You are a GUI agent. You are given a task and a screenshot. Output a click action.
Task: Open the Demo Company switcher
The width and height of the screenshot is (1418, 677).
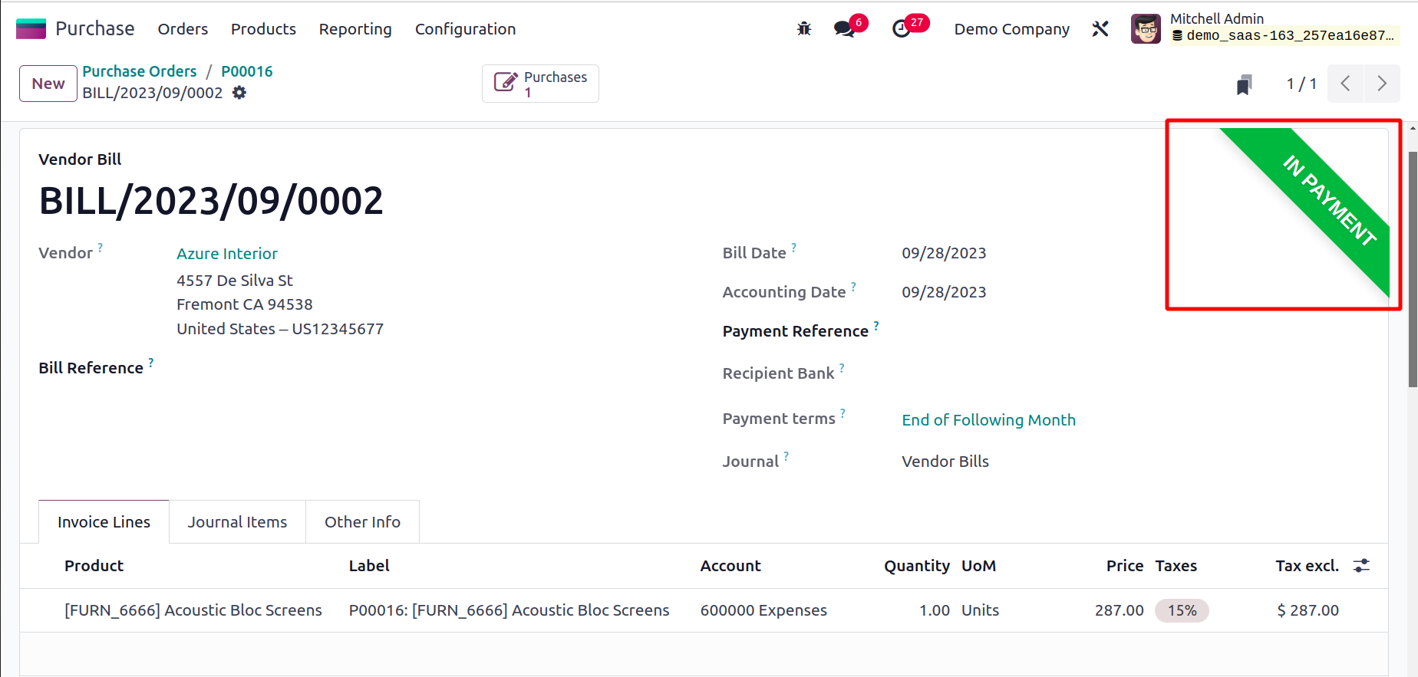tap(1011, 29)
